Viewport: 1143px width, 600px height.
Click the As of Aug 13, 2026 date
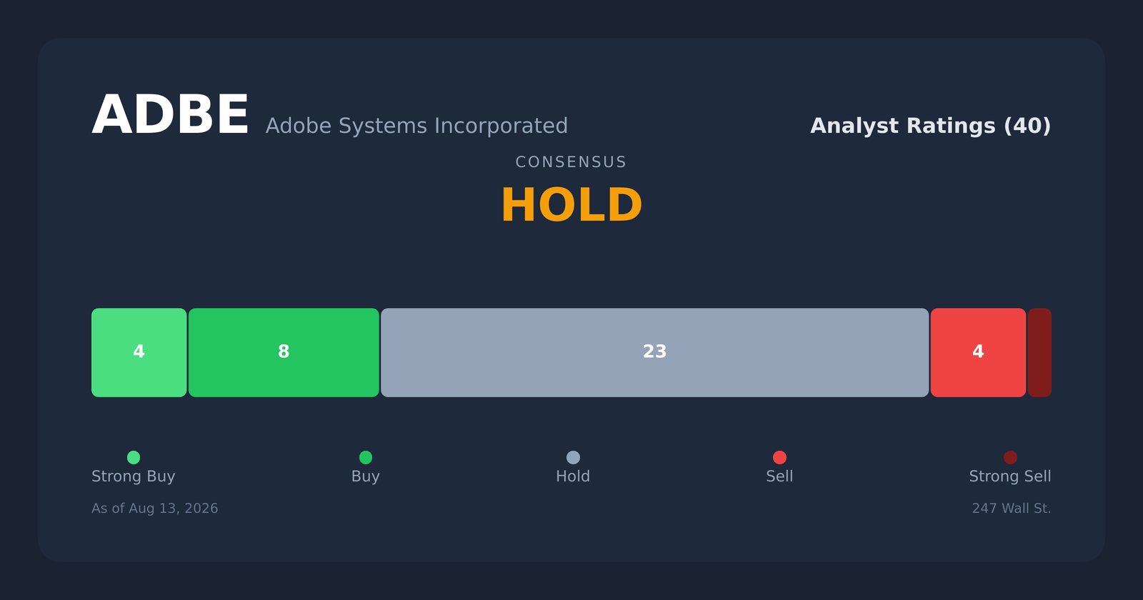pyautogui.click(x=155, y=509)
